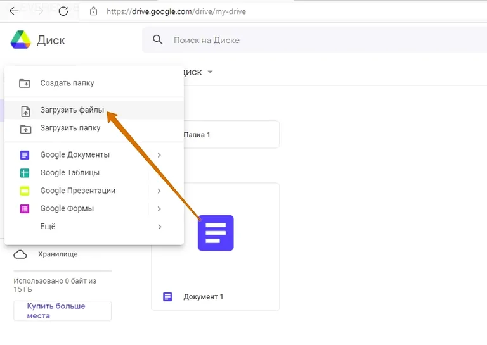Click the yellow Google Slides icon

[x=25, y=191]
